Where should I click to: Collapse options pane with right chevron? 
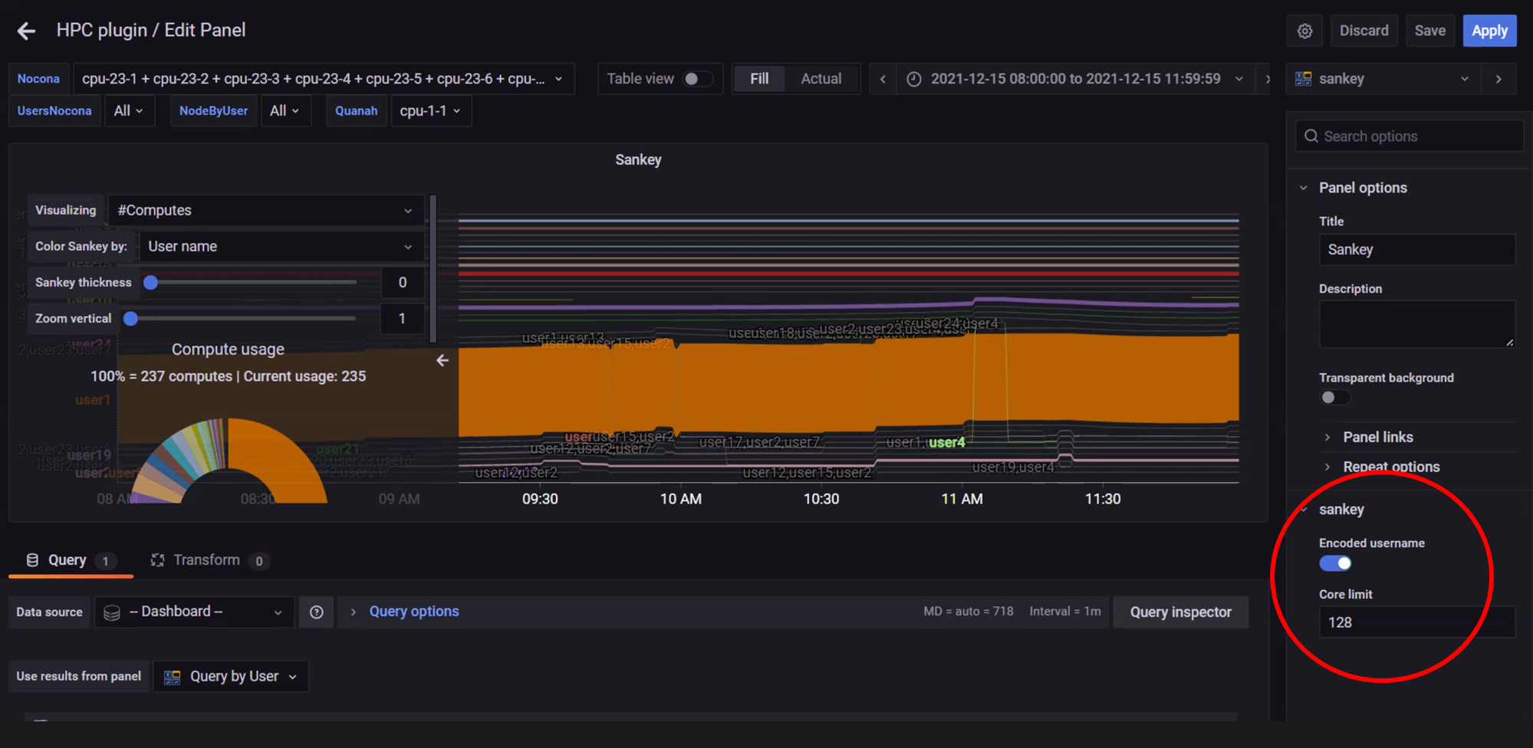[x=1498, y=79]
